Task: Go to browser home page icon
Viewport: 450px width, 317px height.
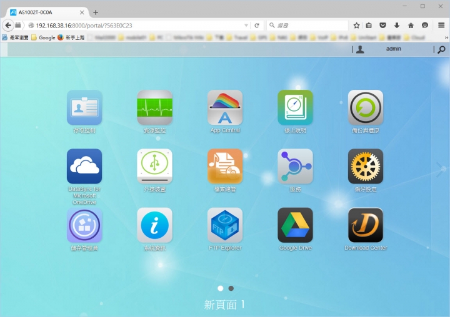Action: tap(411, 26)
